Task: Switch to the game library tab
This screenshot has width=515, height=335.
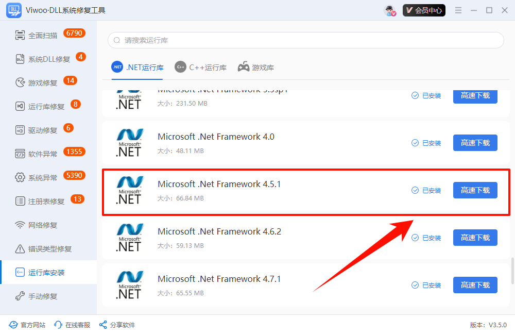Action: (x=256, y=68)
